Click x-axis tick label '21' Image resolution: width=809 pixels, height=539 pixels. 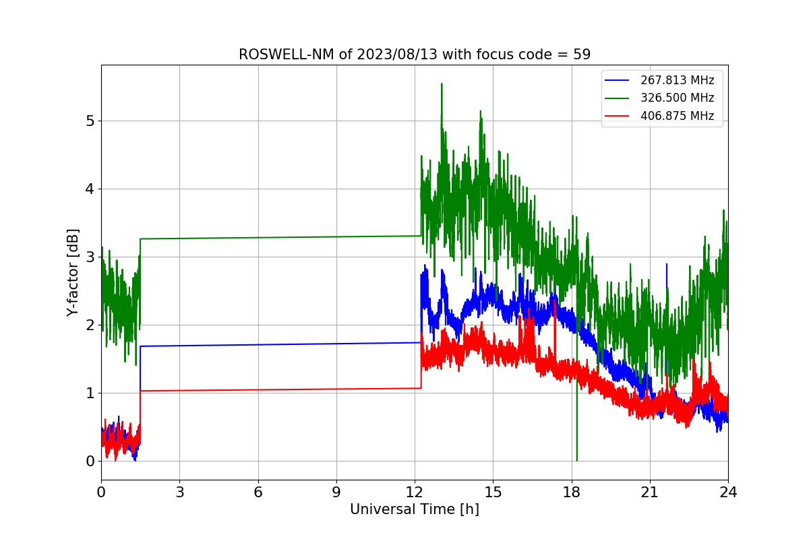point(650,493)
